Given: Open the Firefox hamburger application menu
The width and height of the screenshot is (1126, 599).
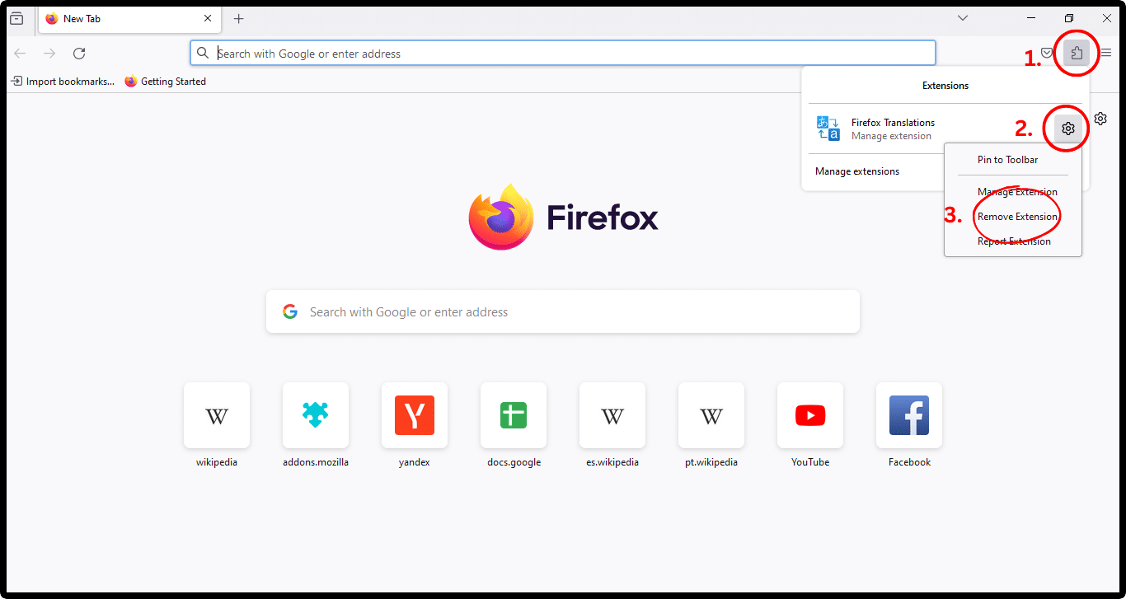Looking at the screenshot, I should pyautogui.click(x=1106, y=54).
